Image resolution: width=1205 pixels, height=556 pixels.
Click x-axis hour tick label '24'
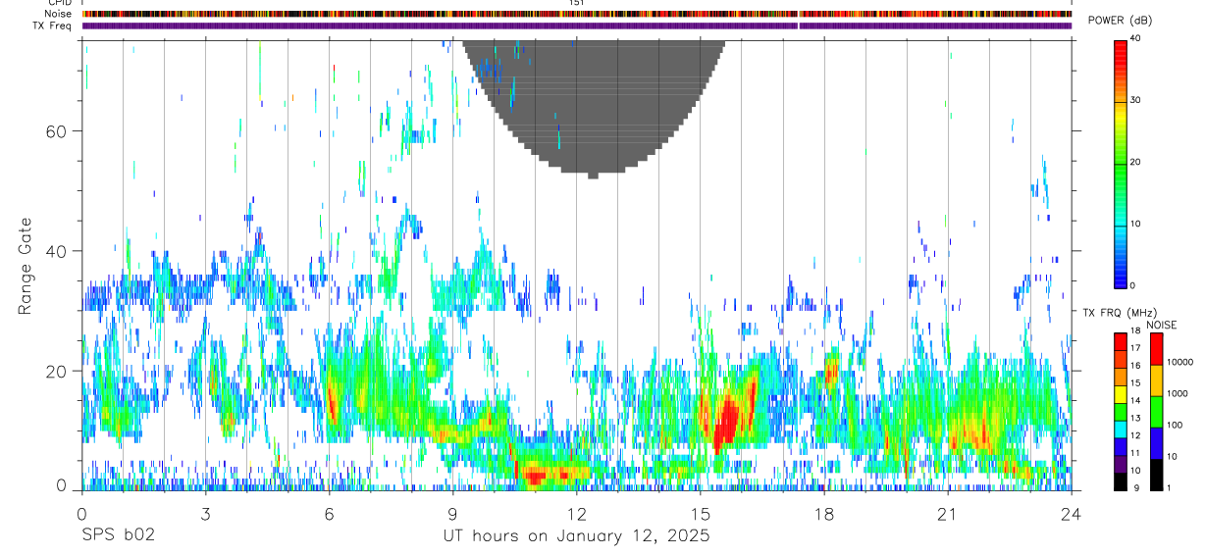(x=1071, y=514)
